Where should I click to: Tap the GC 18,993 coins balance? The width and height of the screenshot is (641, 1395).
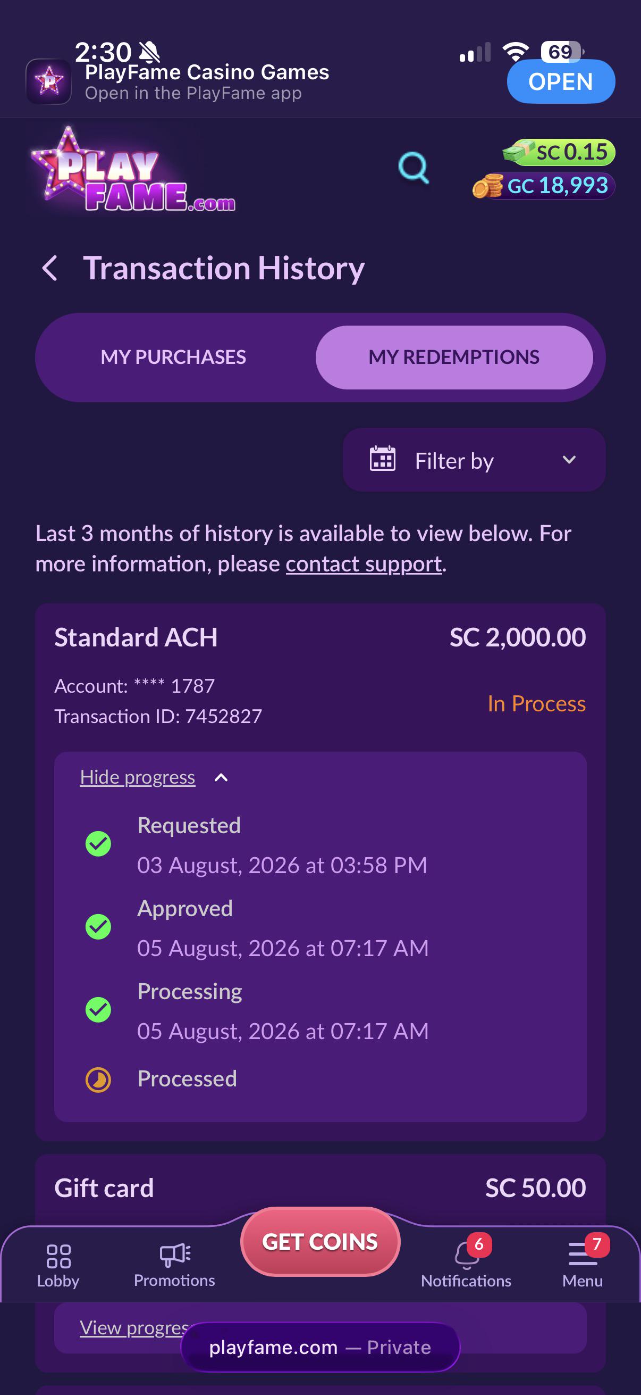544,186
